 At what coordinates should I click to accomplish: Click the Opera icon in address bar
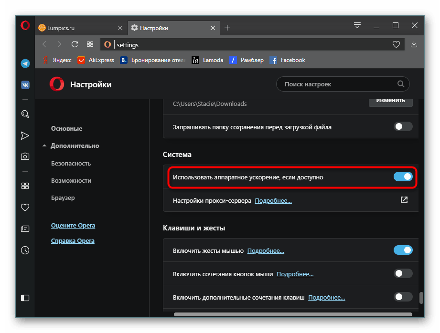coord(107,44)
